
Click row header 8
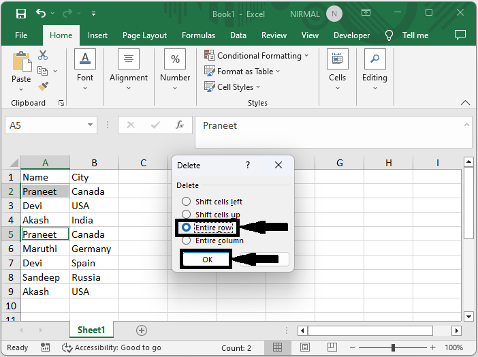[x=11, y=277]
